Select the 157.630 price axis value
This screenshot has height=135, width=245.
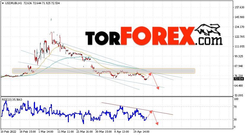pos(239,7)
